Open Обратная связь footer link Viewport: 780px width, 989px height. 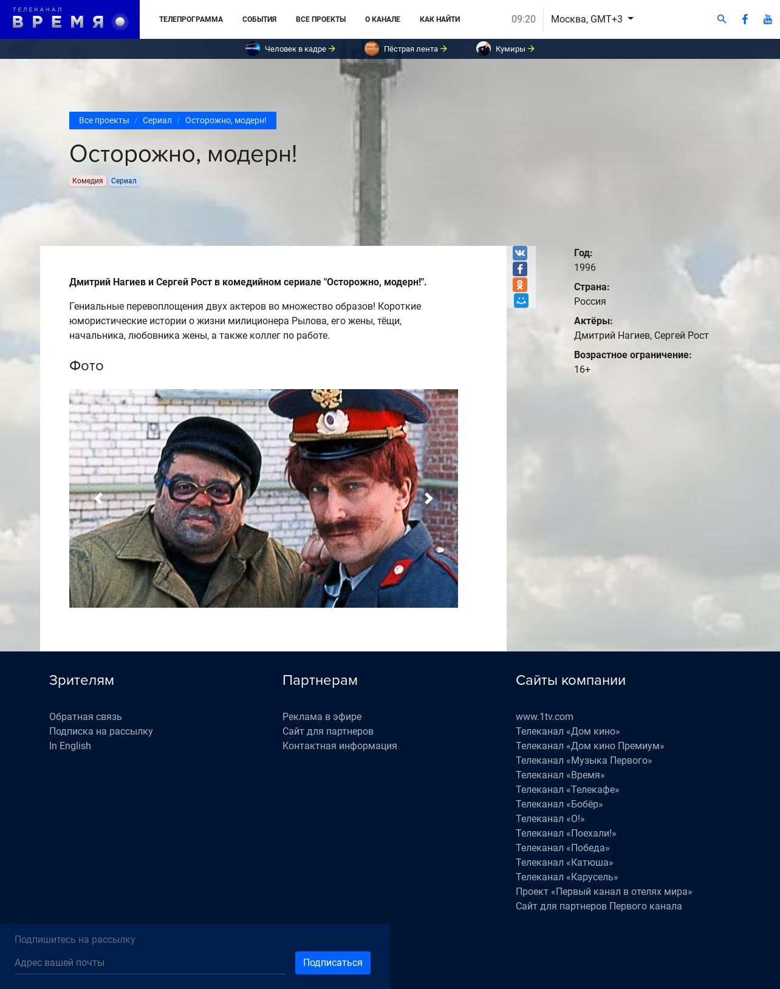tap(86, 717)
